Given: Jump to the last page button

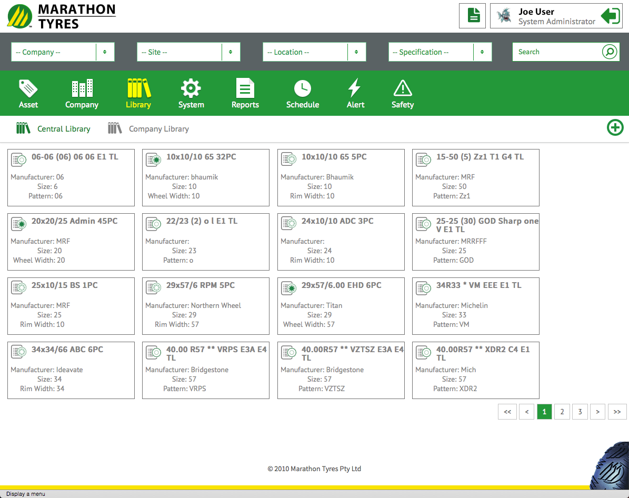Looking at the screenshot, I should [x=617, y=412].
